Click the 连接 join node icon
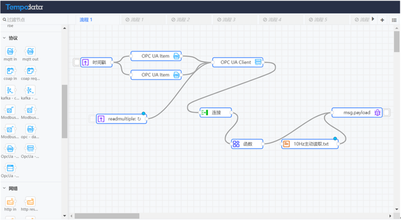401x220 pixels. pos(205,113)
